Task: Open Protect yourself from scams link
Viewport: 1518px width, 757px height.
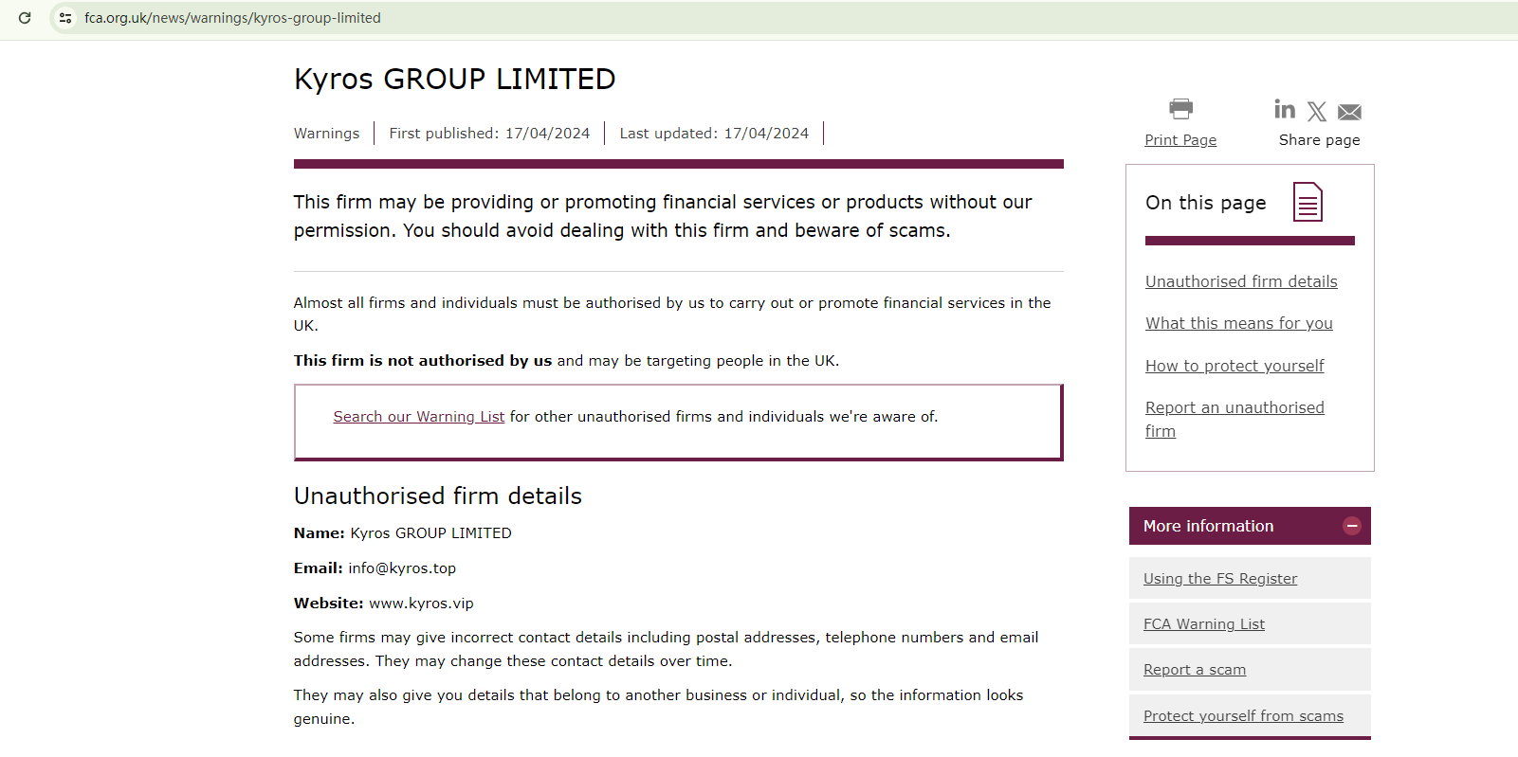Action: [1243, 716]
